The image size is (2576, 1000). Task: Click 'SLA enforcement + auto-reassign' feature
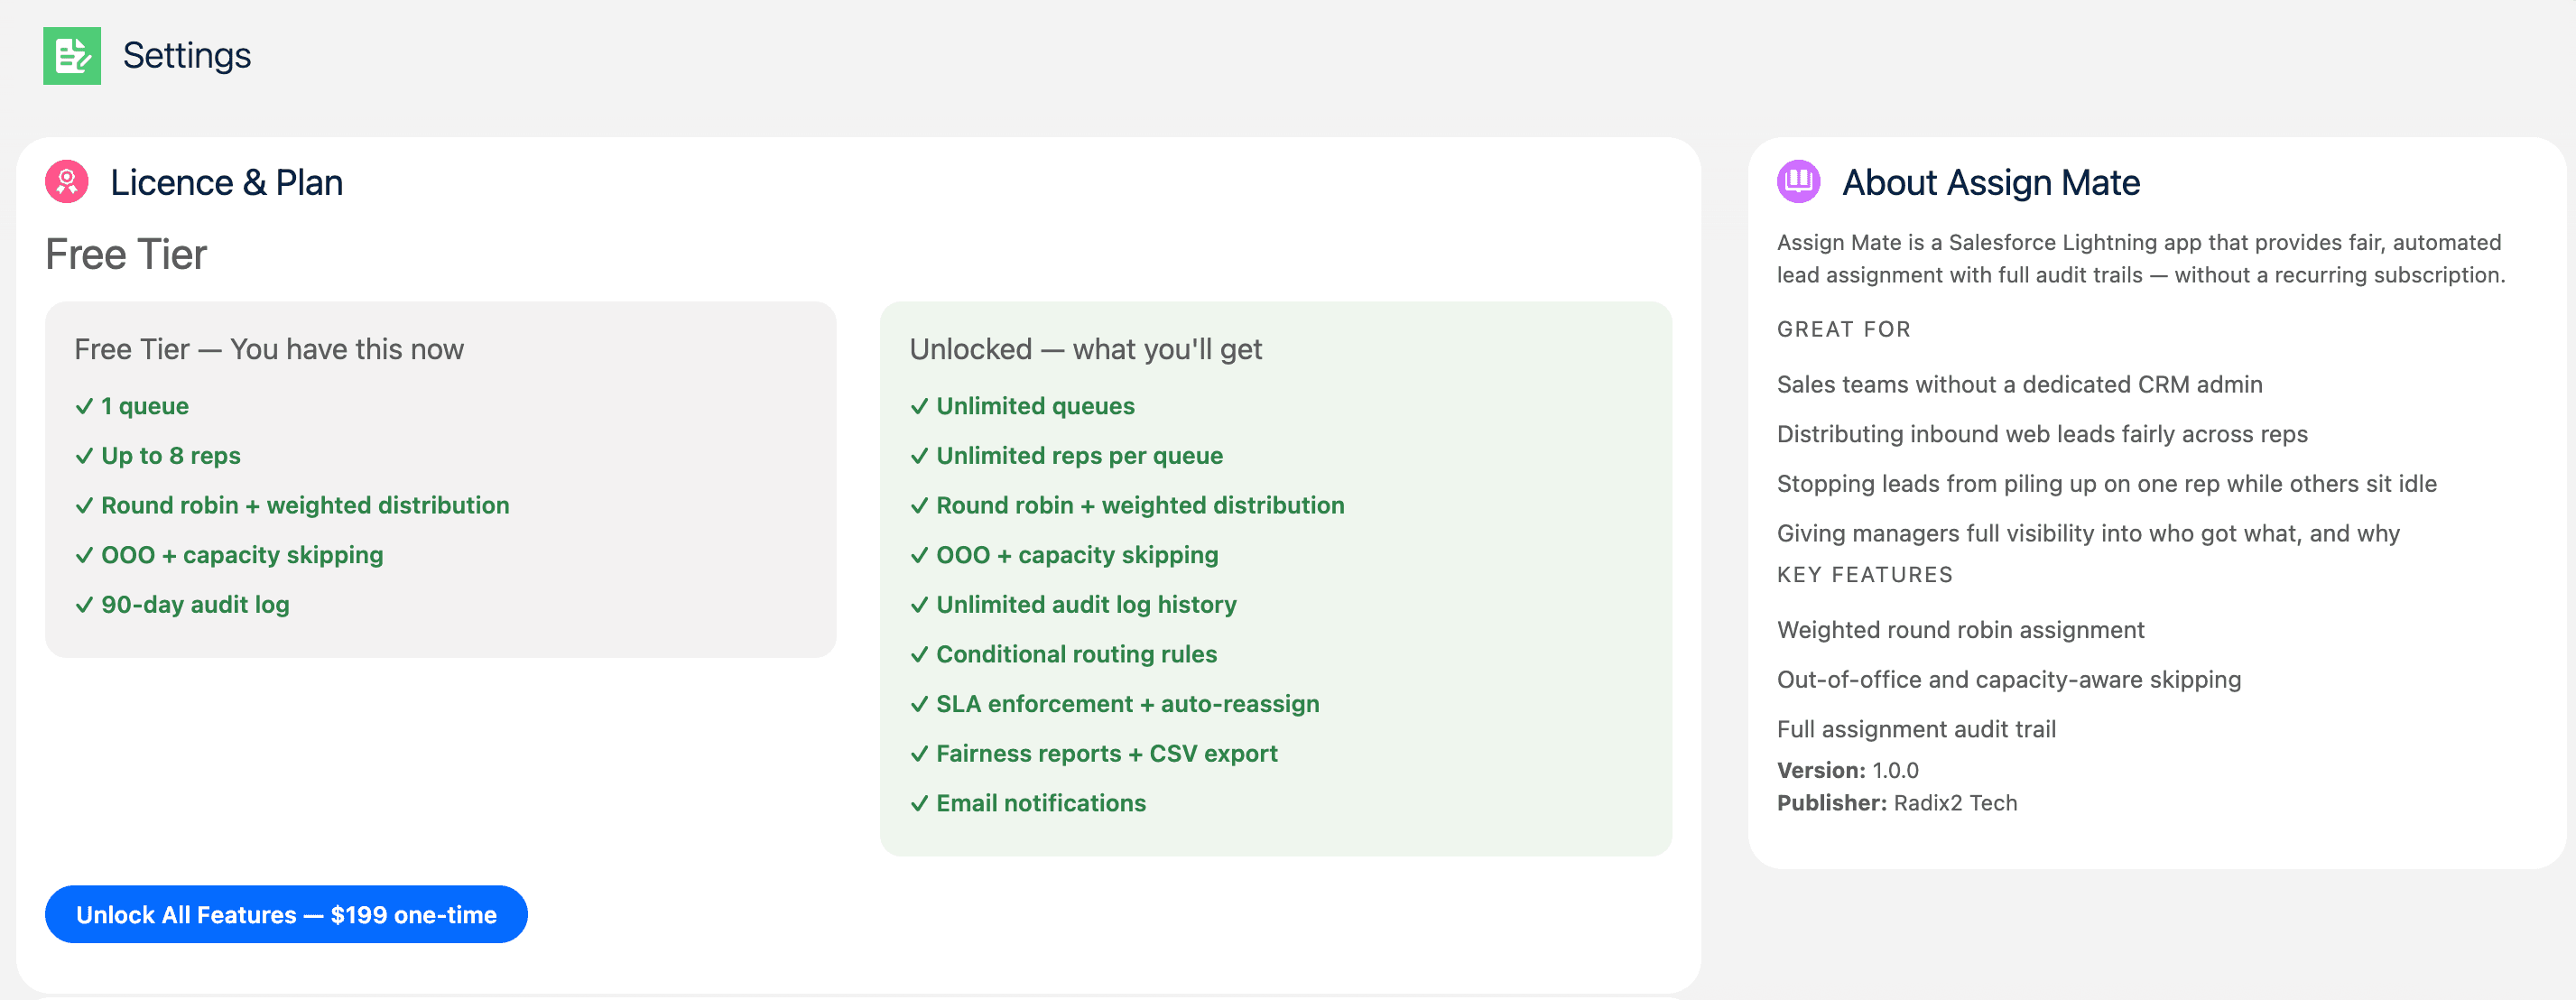pos(1114,704)
